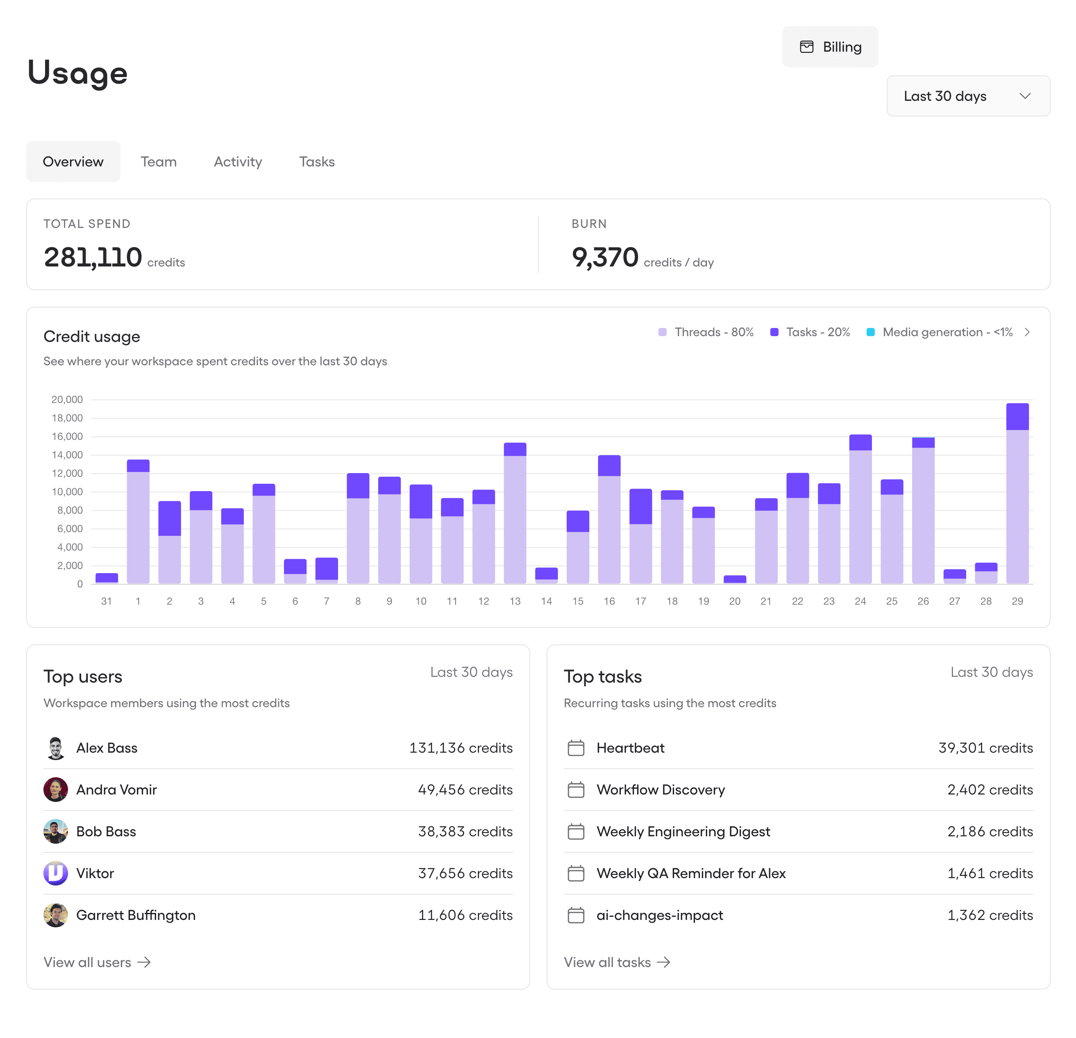
Task: Click Bob Bass avatar
Action: [55, 831]
